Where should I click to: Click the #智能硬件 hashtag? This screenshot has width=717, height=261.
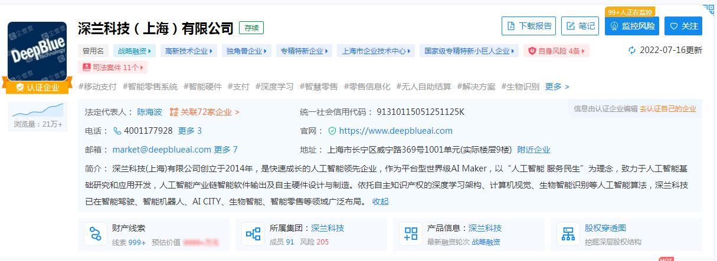click(x=202, y=87)
